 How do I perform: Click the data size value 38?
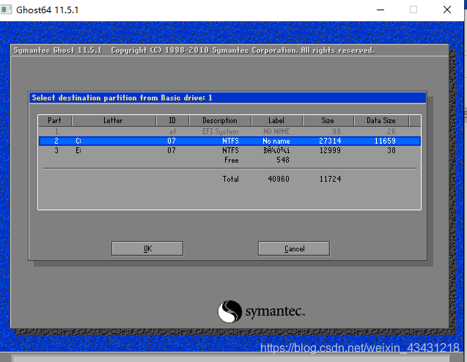point(391,150)
